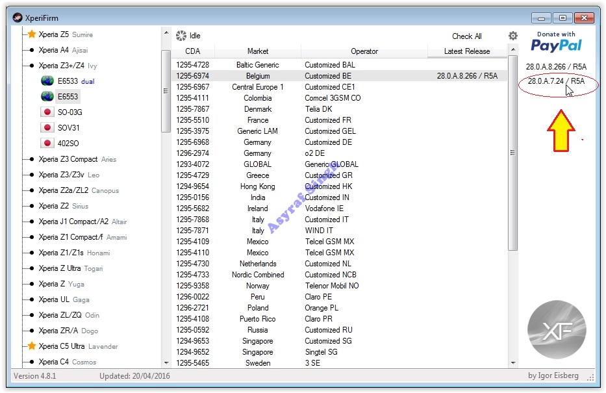Select the Ireland Vodafone IE row
606x393 pixels.
[x=339, y=209]
